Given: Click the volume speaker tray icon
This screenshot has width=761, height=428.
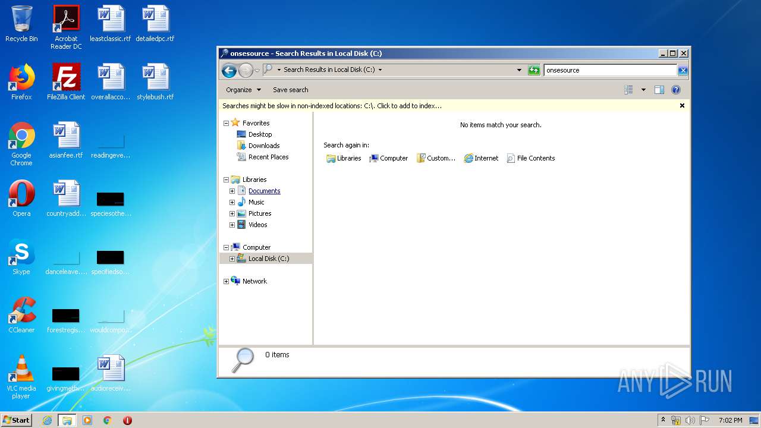Looking at the screenshot, I should pos(690,420).
